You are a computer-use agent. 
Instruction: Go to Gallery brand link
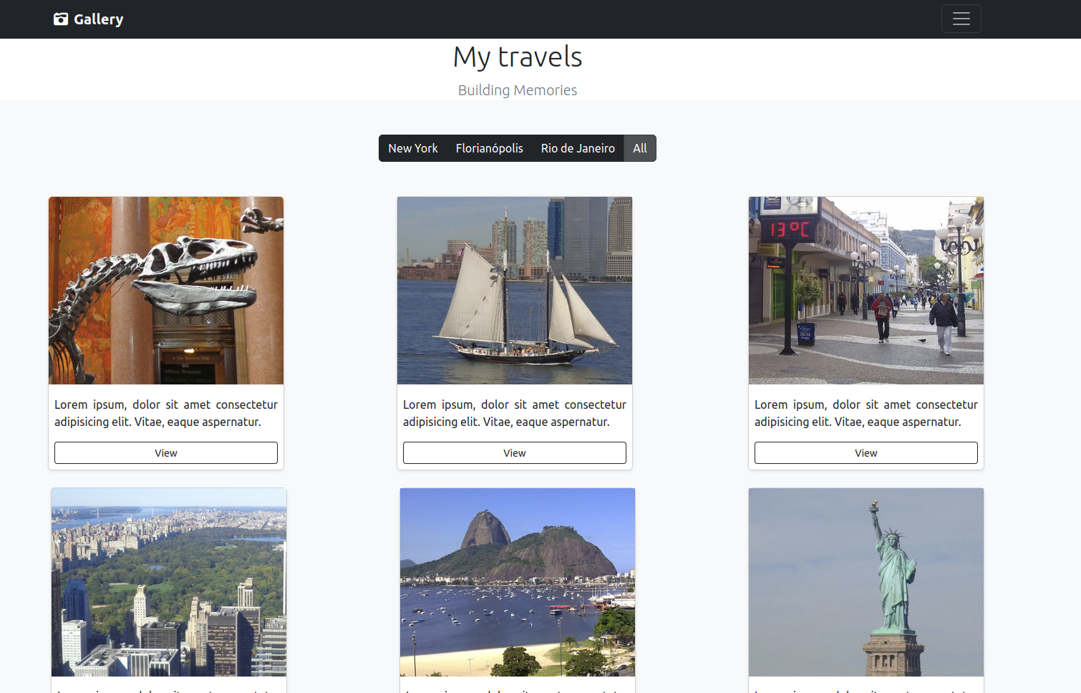[x=88, y=19]
